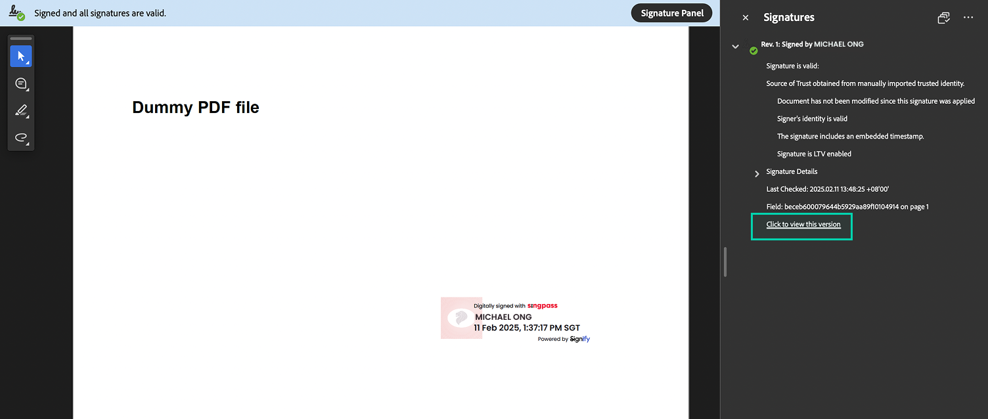Screen dimensions: 988x419
Task: Select 'Document has not been modified' line
Action: (x=875, y=101)
